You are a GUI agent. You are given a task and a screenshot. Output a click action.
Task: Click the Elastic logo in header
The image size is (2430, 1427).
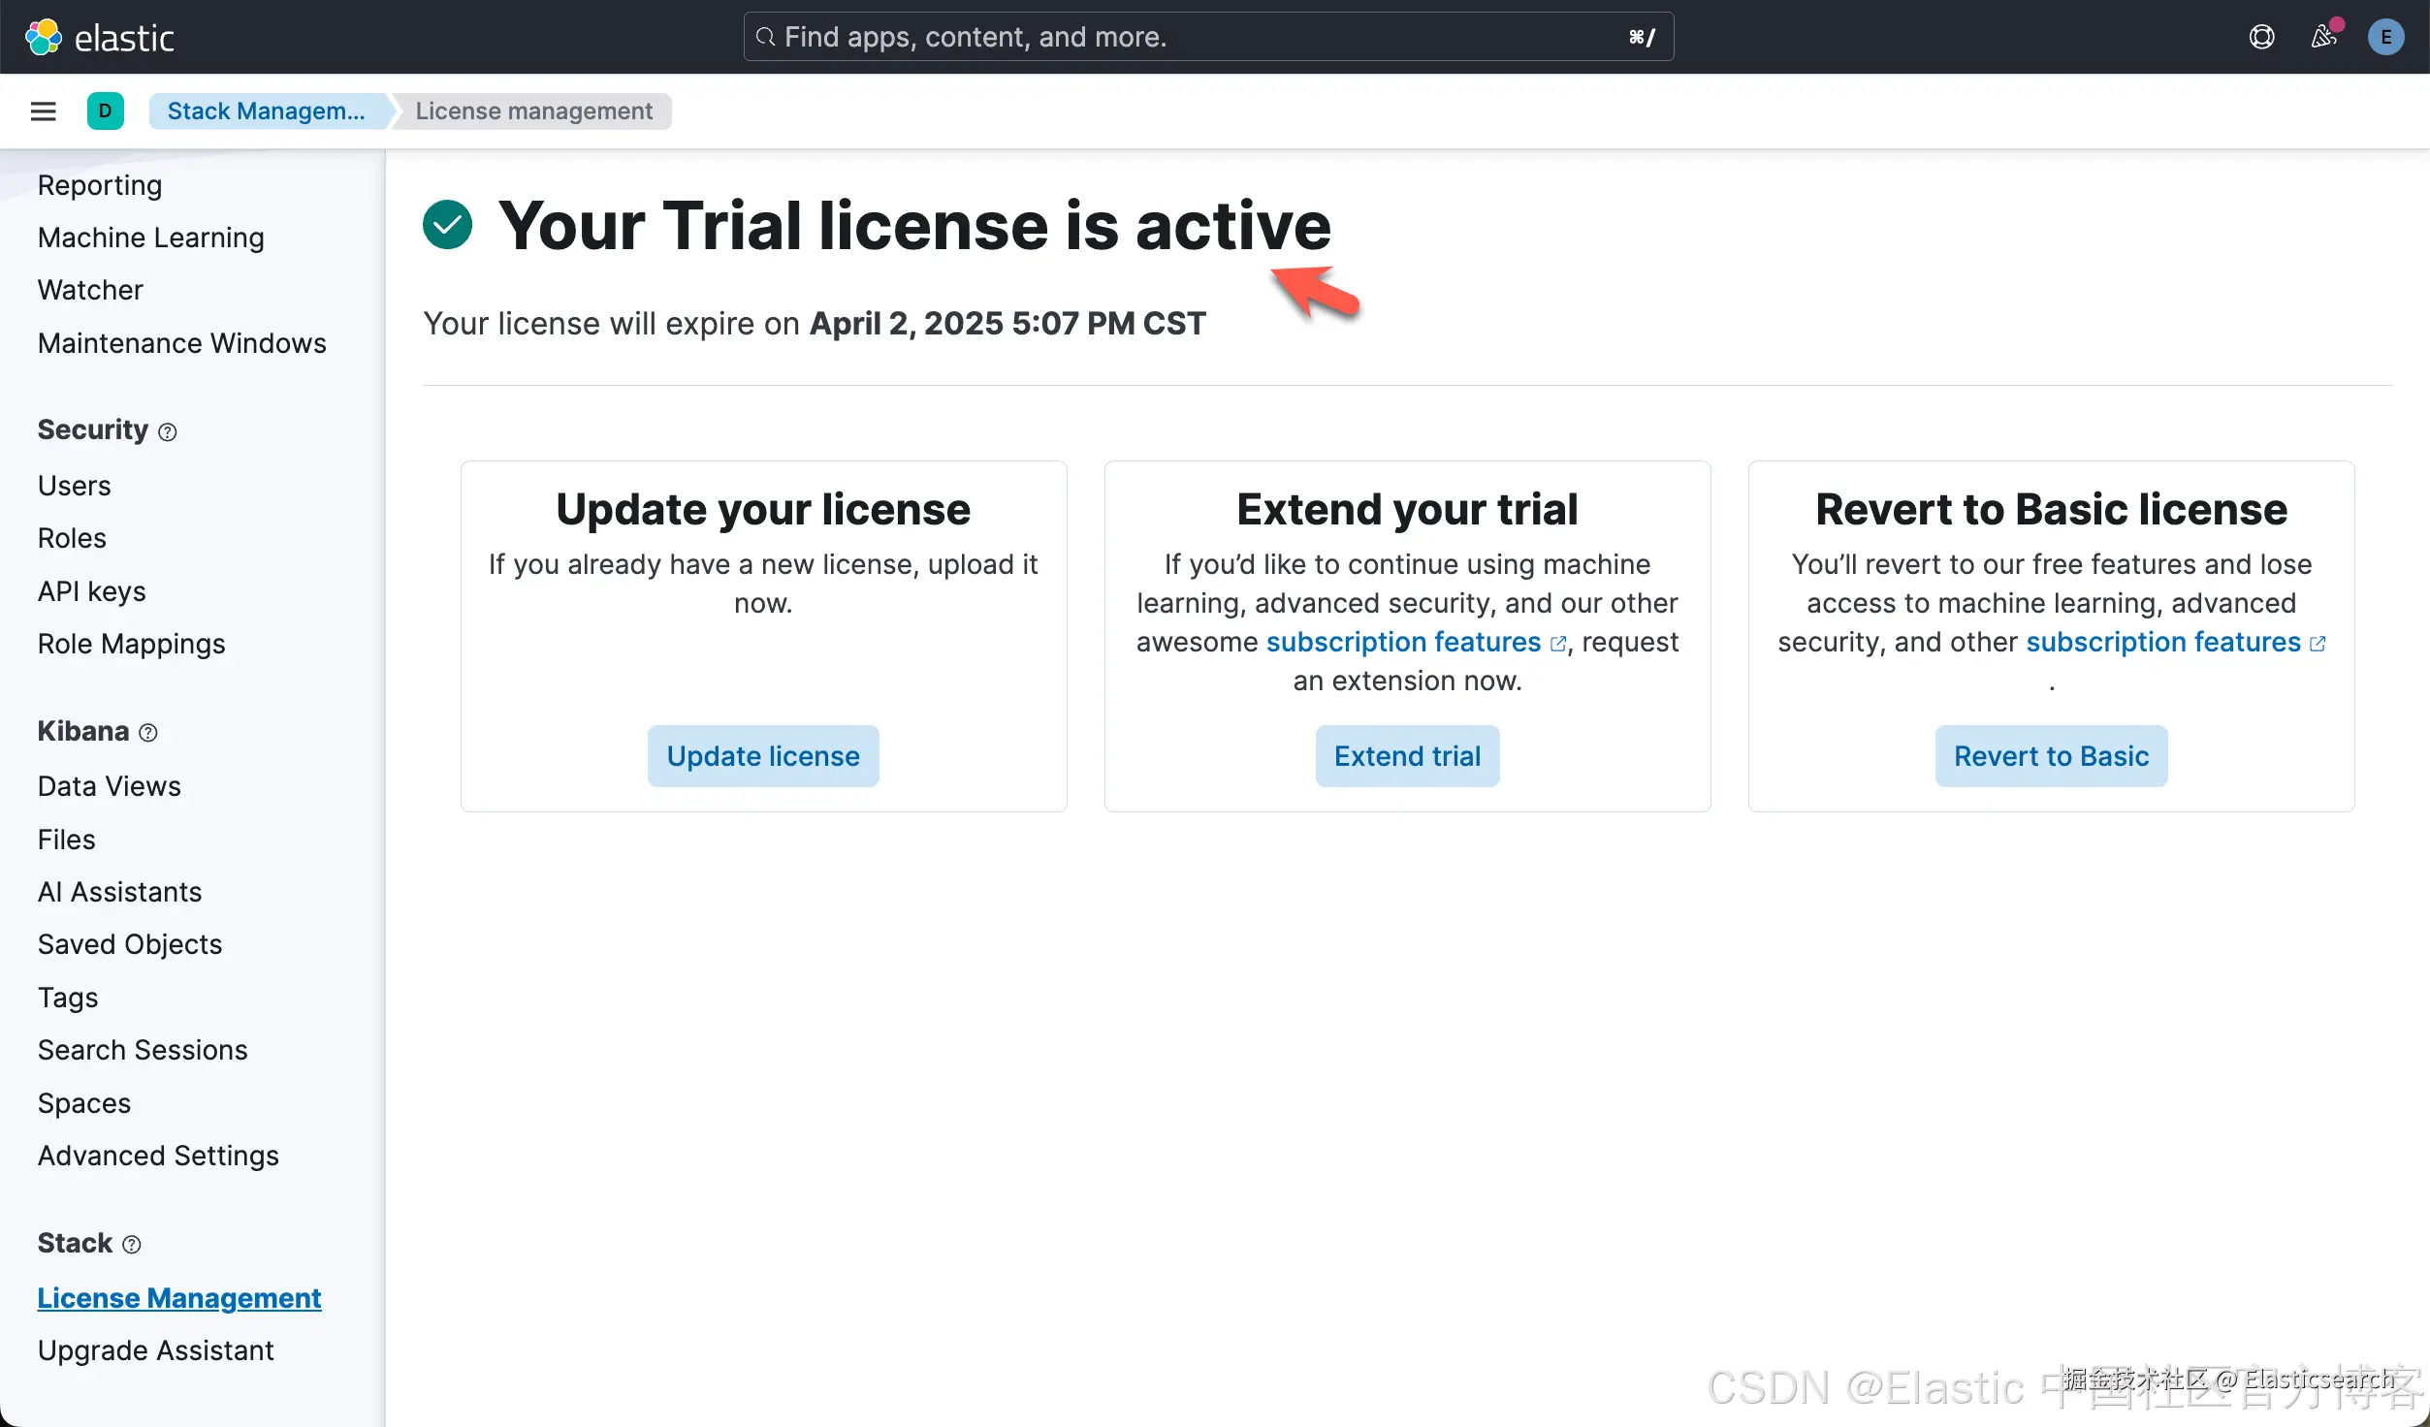pyautogui.click(x=99, y=37)
